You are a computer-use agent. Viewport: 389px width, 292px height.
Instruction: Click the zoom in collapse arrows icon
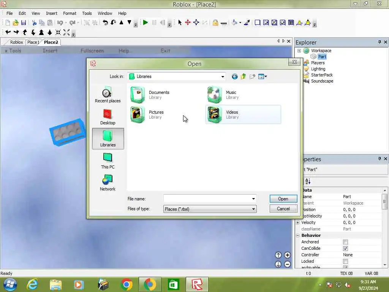(x=58, y=32)
